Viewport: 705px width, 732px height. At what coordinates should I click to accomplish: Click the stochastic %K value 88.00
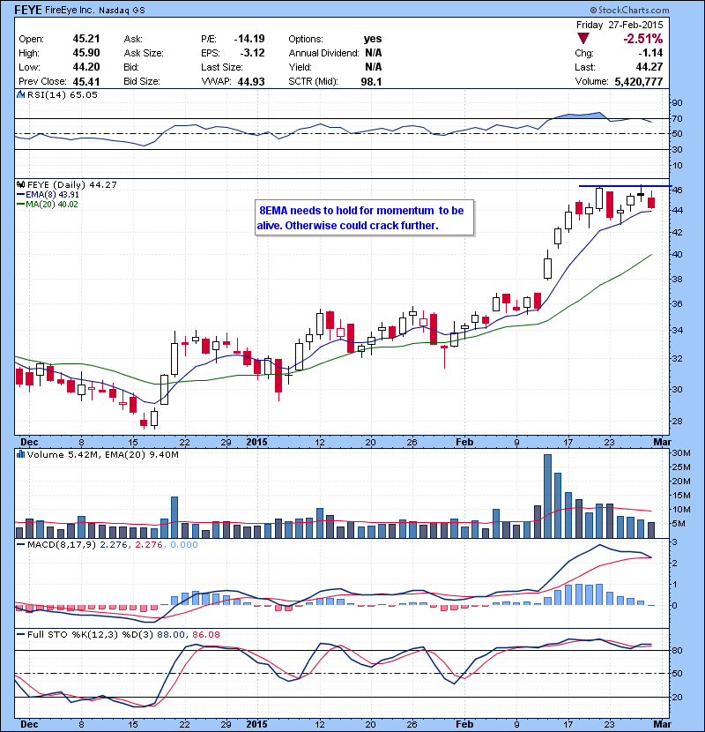[171, 634]
